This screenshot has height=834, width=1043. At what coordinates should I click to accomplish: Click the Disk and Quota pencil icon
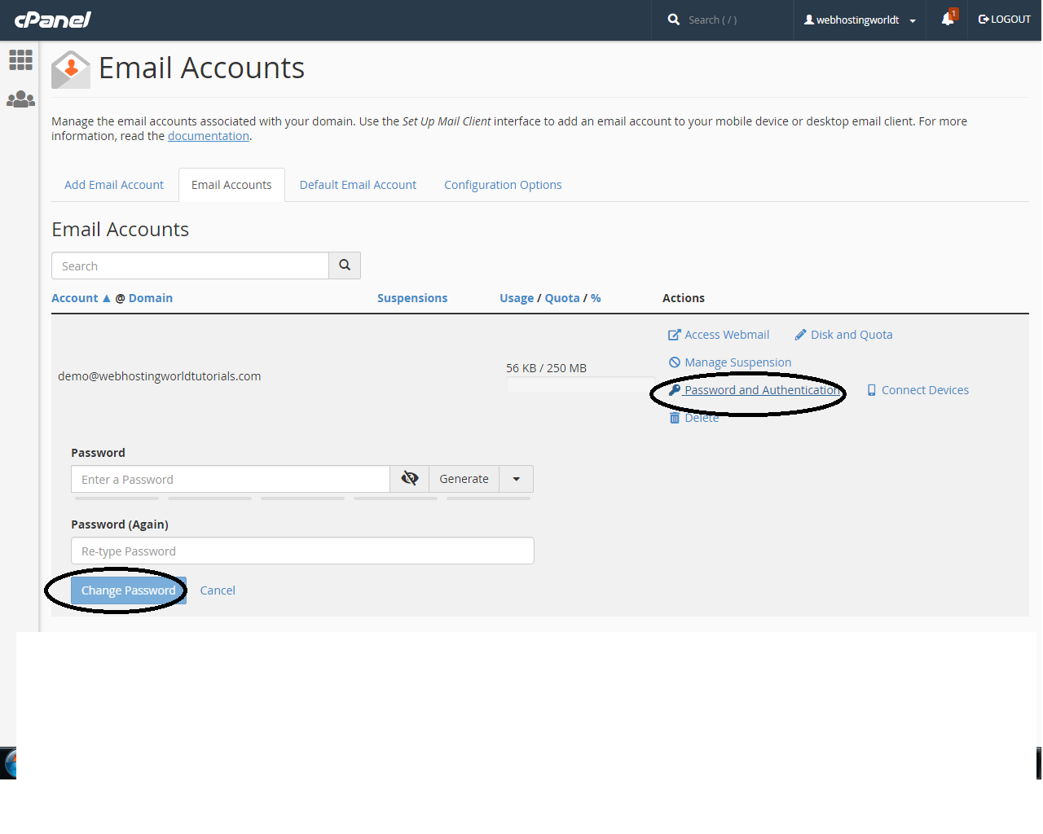[x=800, y=334]
